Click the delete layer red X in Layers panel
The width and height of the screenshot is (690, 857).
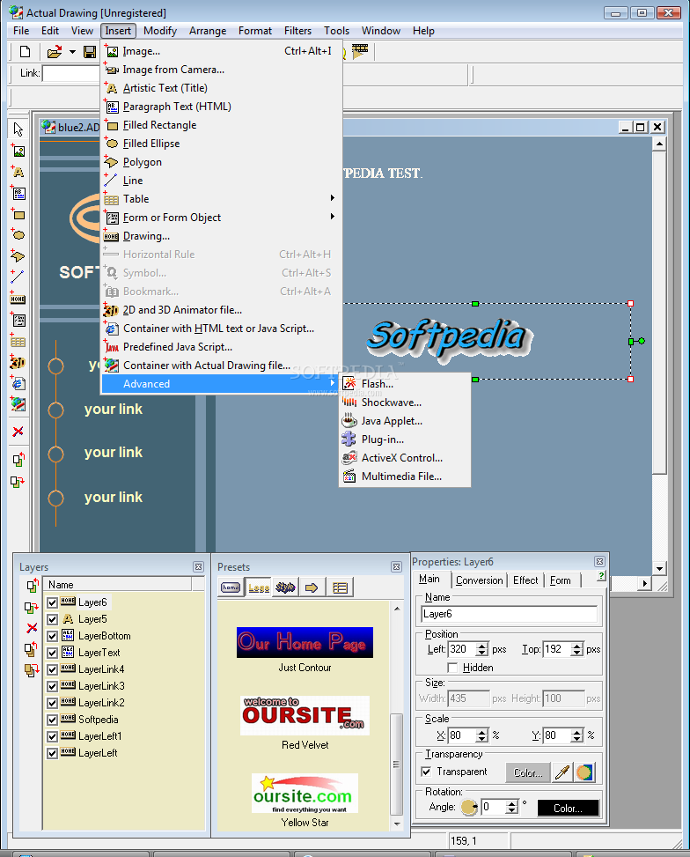[x=32, y=628]
